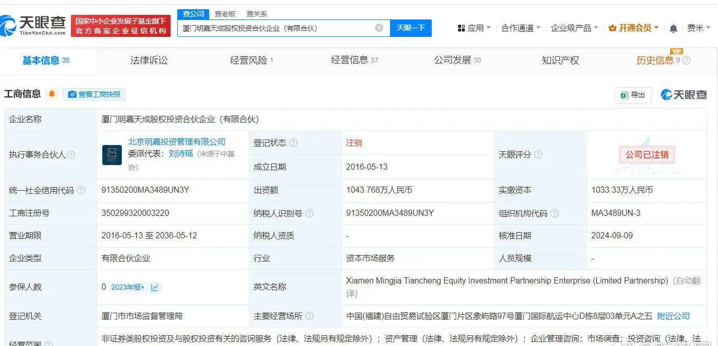The image size is (718, 346).
Task: Click the 资本市场服务 industry value
Action: point(371,258)
